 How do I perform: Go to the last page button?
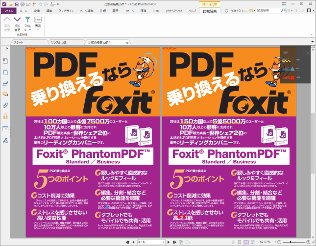point(174,242)
